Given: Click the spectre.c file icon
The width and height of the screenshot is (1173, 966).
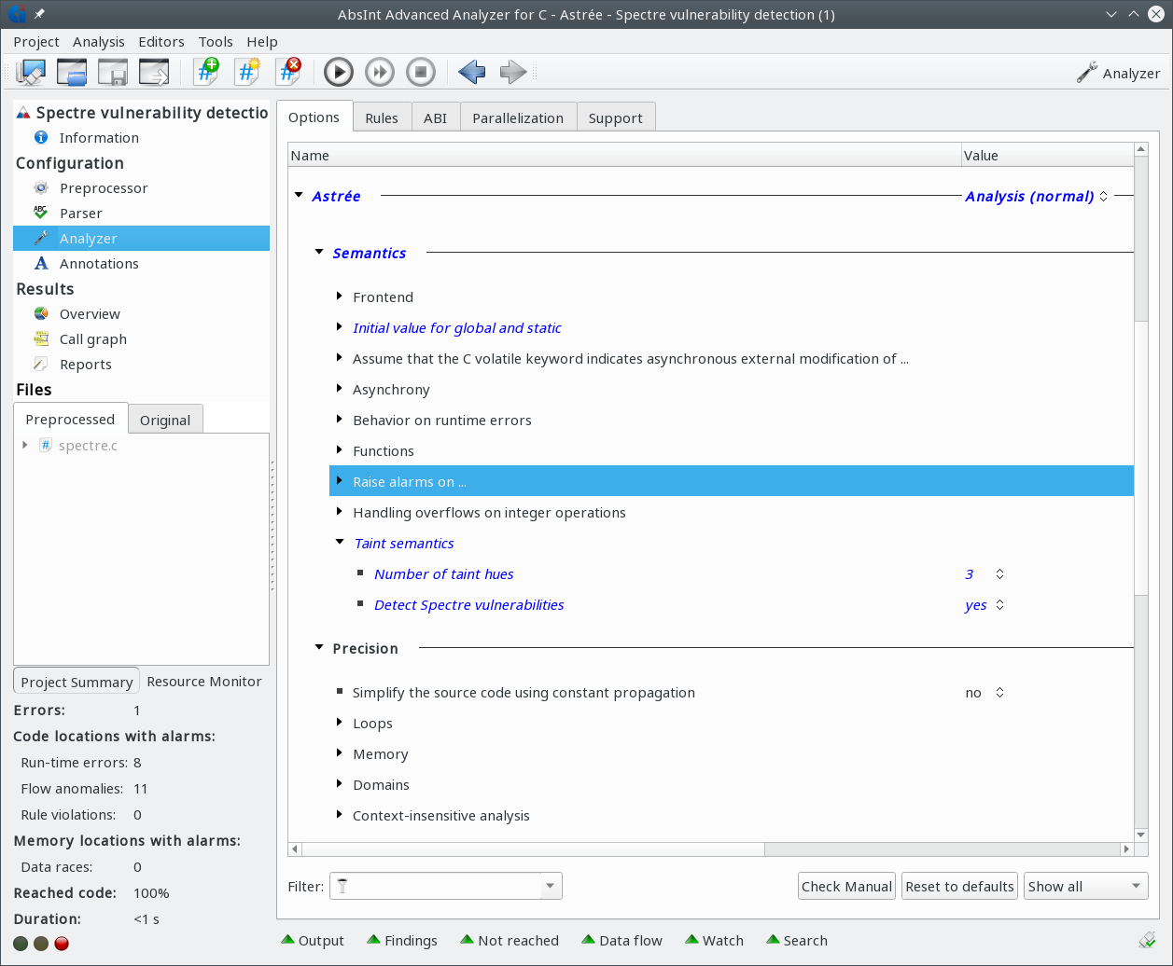Looking at the screenshot, I should [45, 446].
